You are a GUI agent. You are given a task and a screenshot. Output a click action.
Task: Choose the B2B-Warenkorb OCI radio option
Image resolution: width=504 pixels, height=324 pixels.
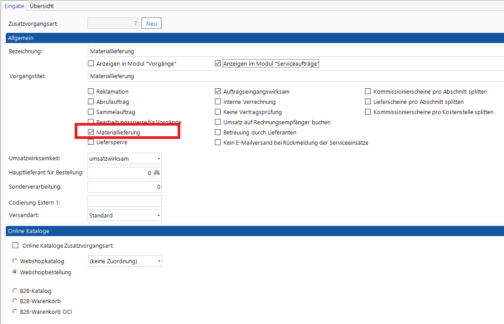click(x=15, y=312)
